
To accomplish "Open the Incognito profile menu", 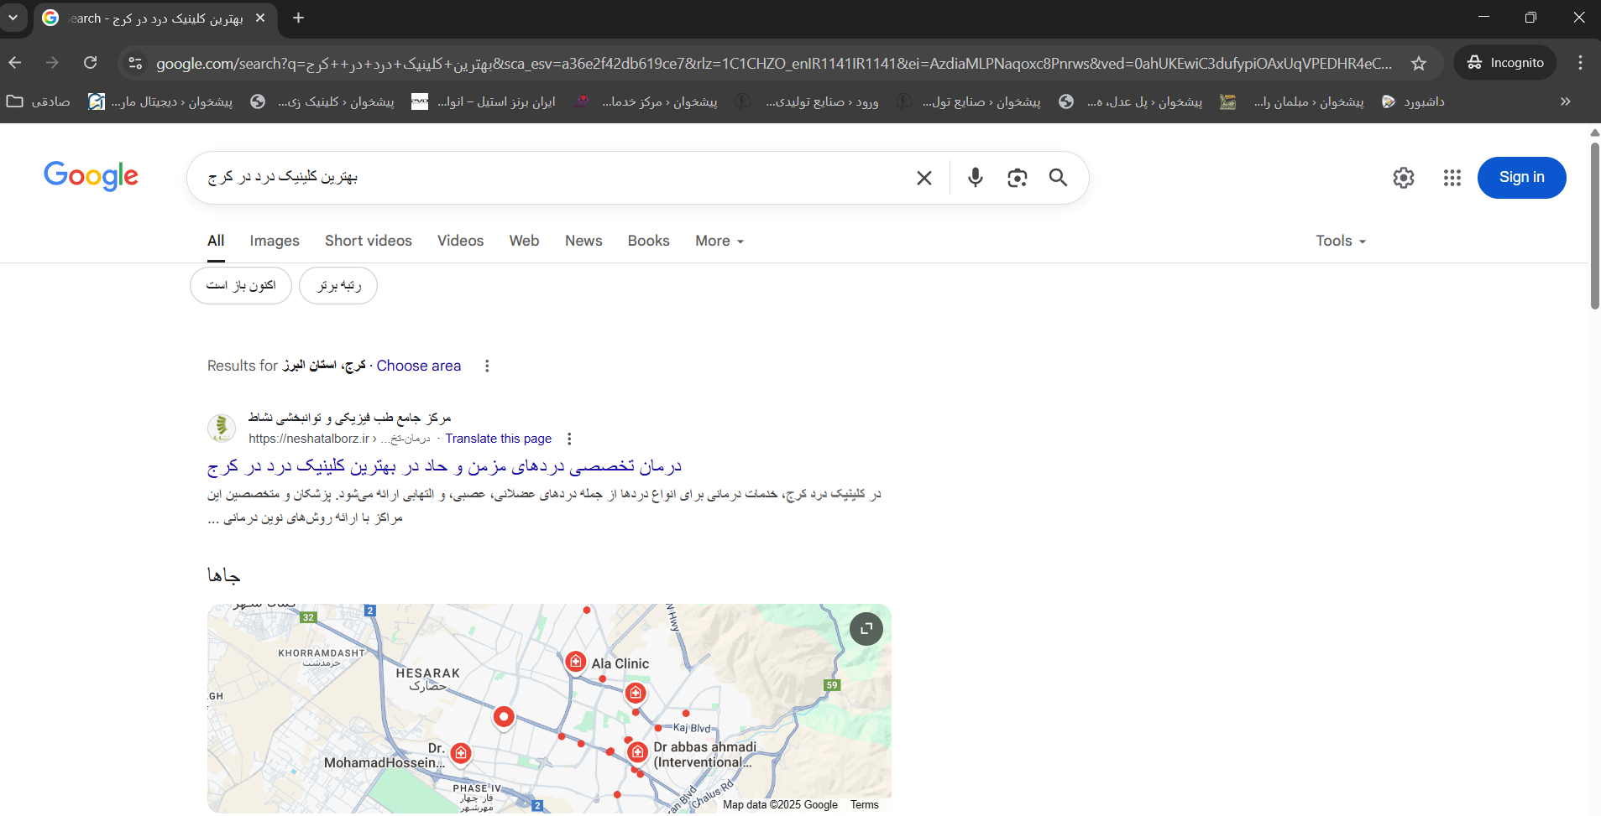I will point(1505,63).
